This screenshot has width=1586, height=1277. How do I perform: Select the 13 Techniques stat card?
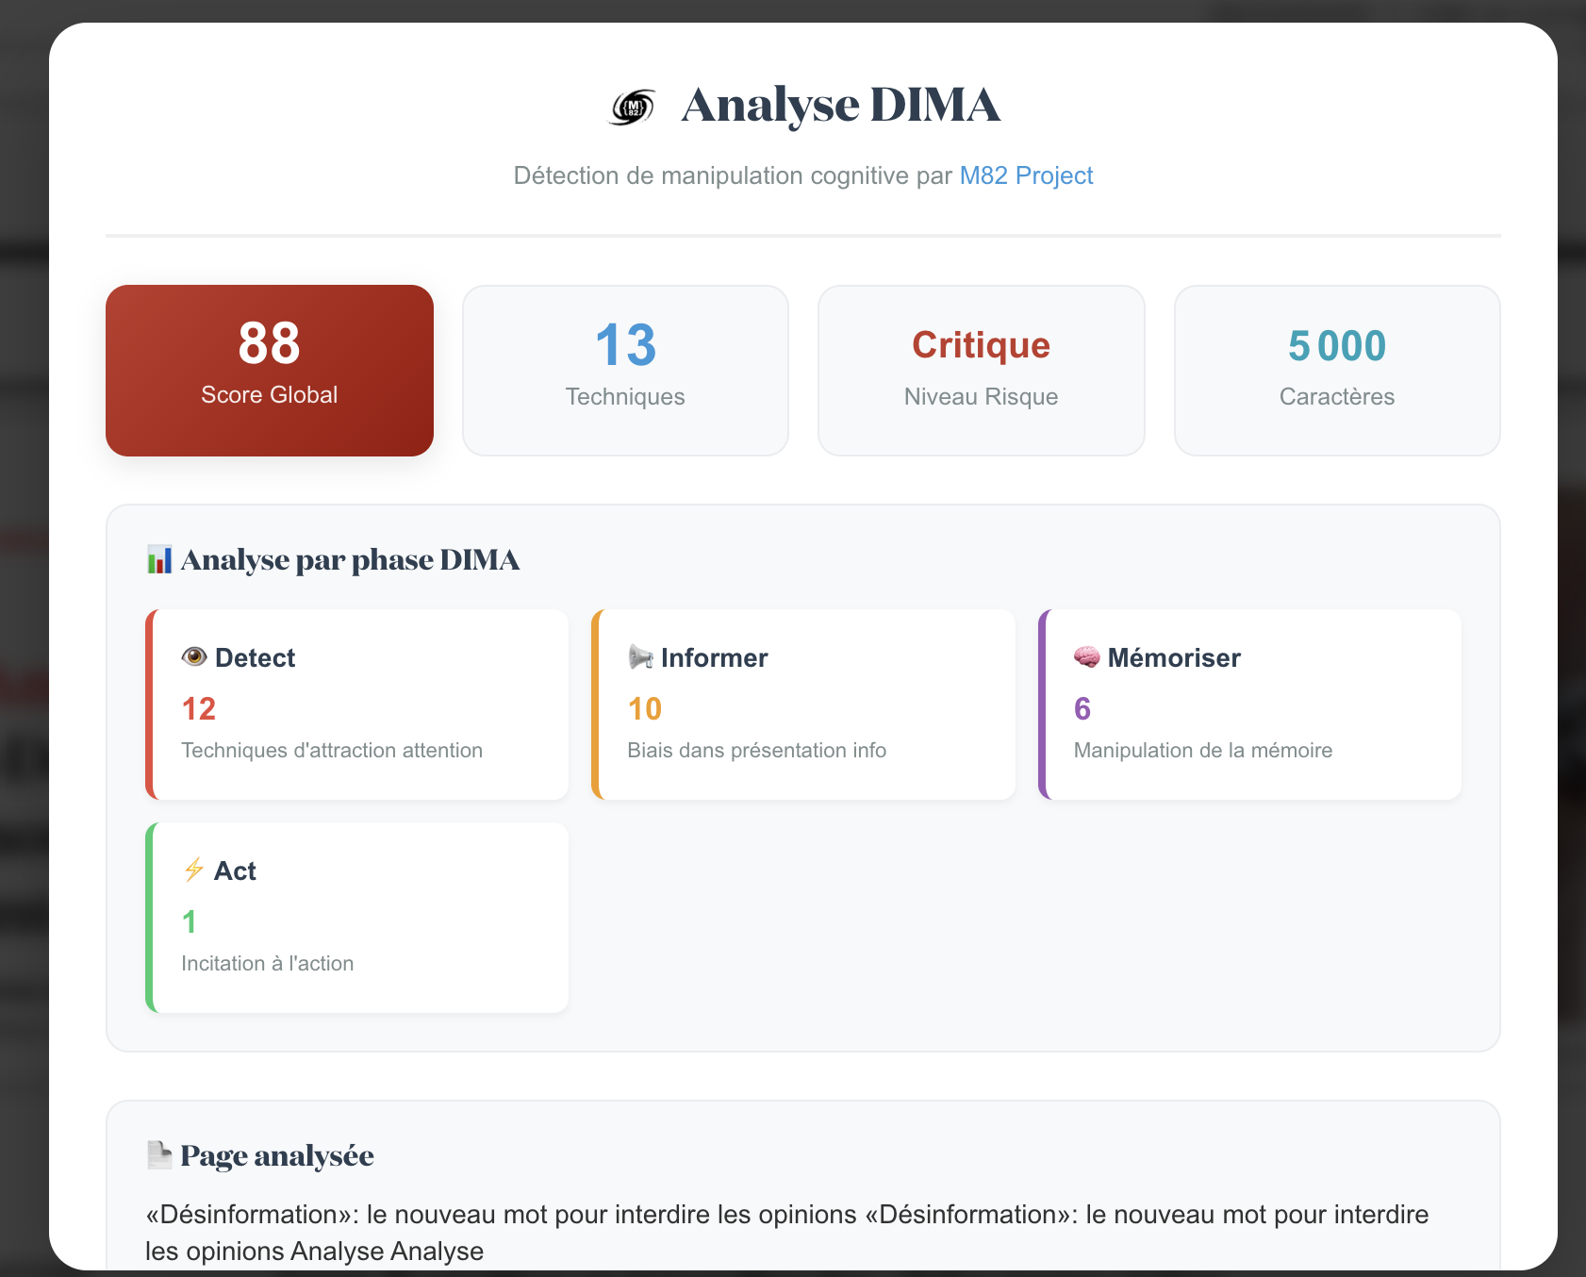pyautogui.click(x=625, y=371)
